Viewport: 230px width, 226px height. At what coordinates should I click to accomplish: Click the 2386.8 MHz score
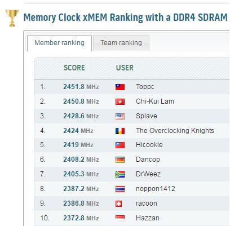pyautogui.click(x=81, y=203)
